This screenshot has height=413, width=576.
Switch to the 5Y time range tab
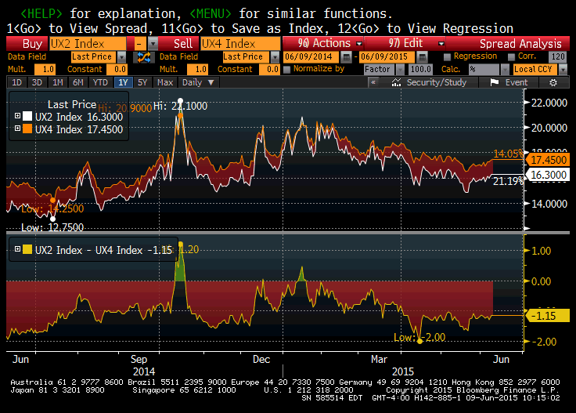point(142,82)
